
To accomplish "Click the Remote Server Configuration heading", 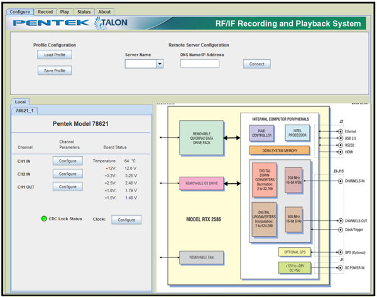I will click(199, 45).
